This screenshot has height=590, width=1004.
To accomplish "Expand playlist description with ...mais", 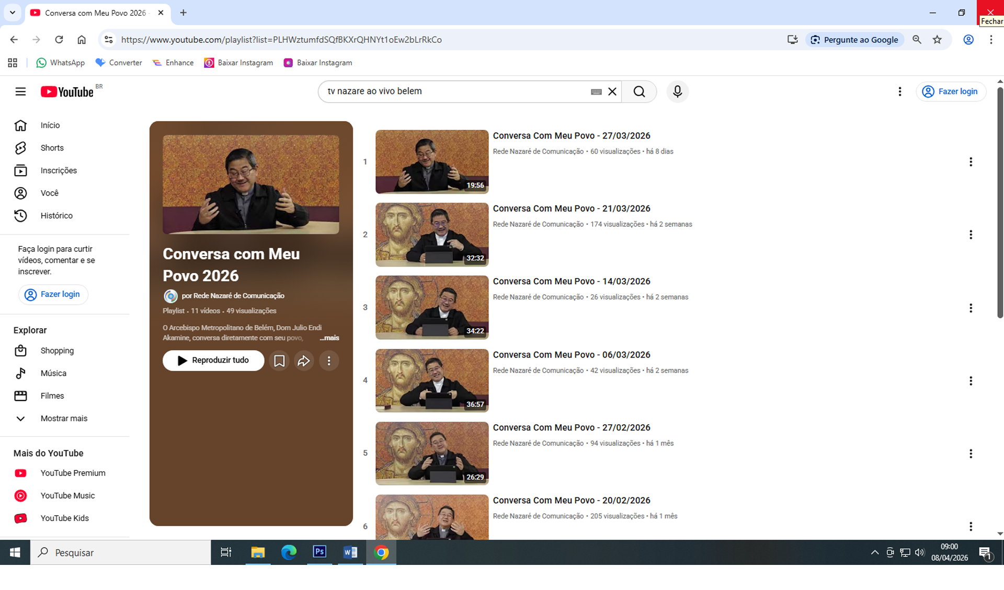I will click(x=329, y=338).
